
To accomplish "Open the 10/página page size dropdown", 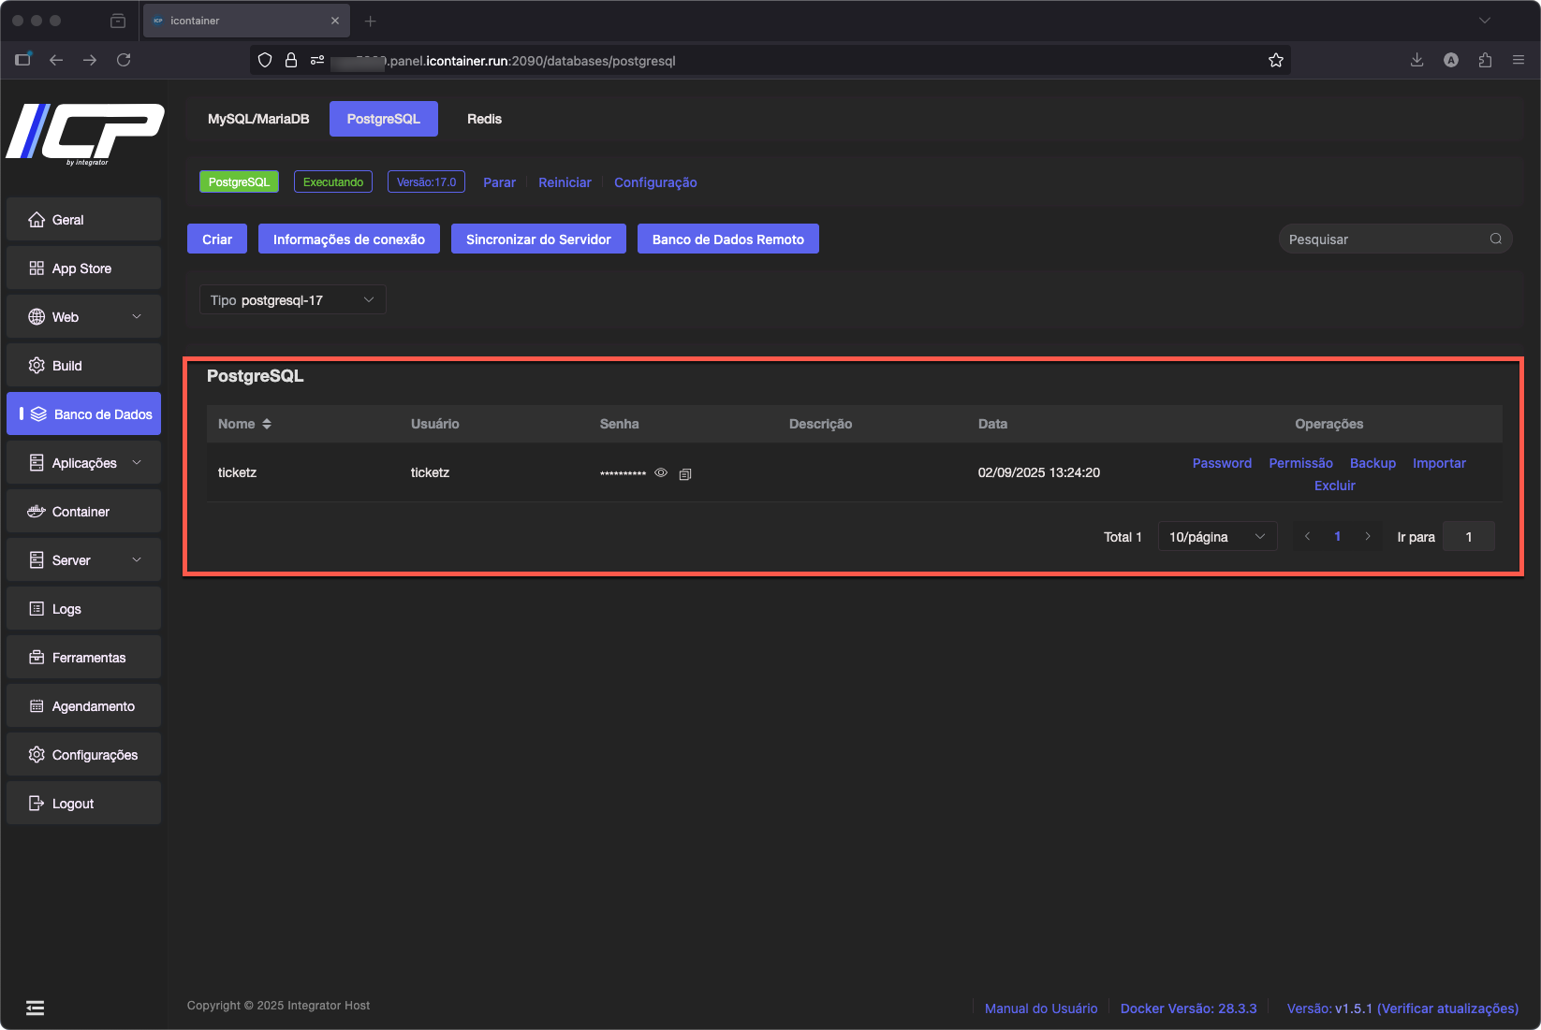I will (x=1216, y=537).
